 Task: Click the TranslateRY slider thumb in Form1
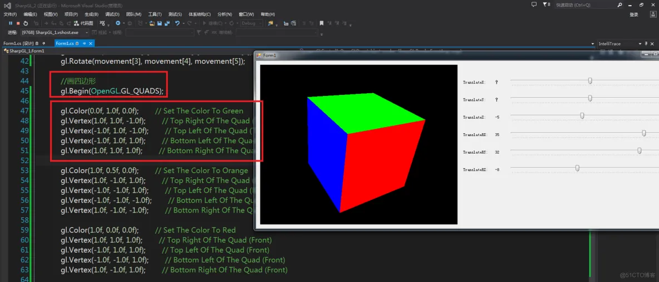coord(640,151)
